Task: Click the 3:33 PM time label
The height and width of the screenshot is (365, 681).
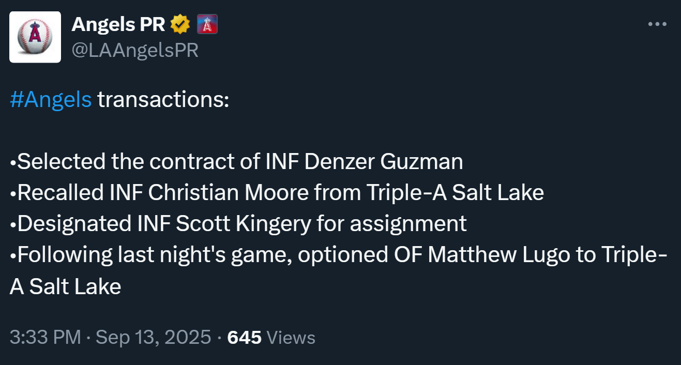Action: pos(44,337)
